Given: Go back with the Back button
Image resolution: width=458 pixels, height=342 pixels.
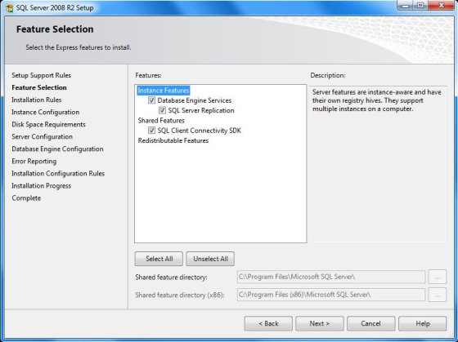Looking at the screenshot, I should coord(268,323).
